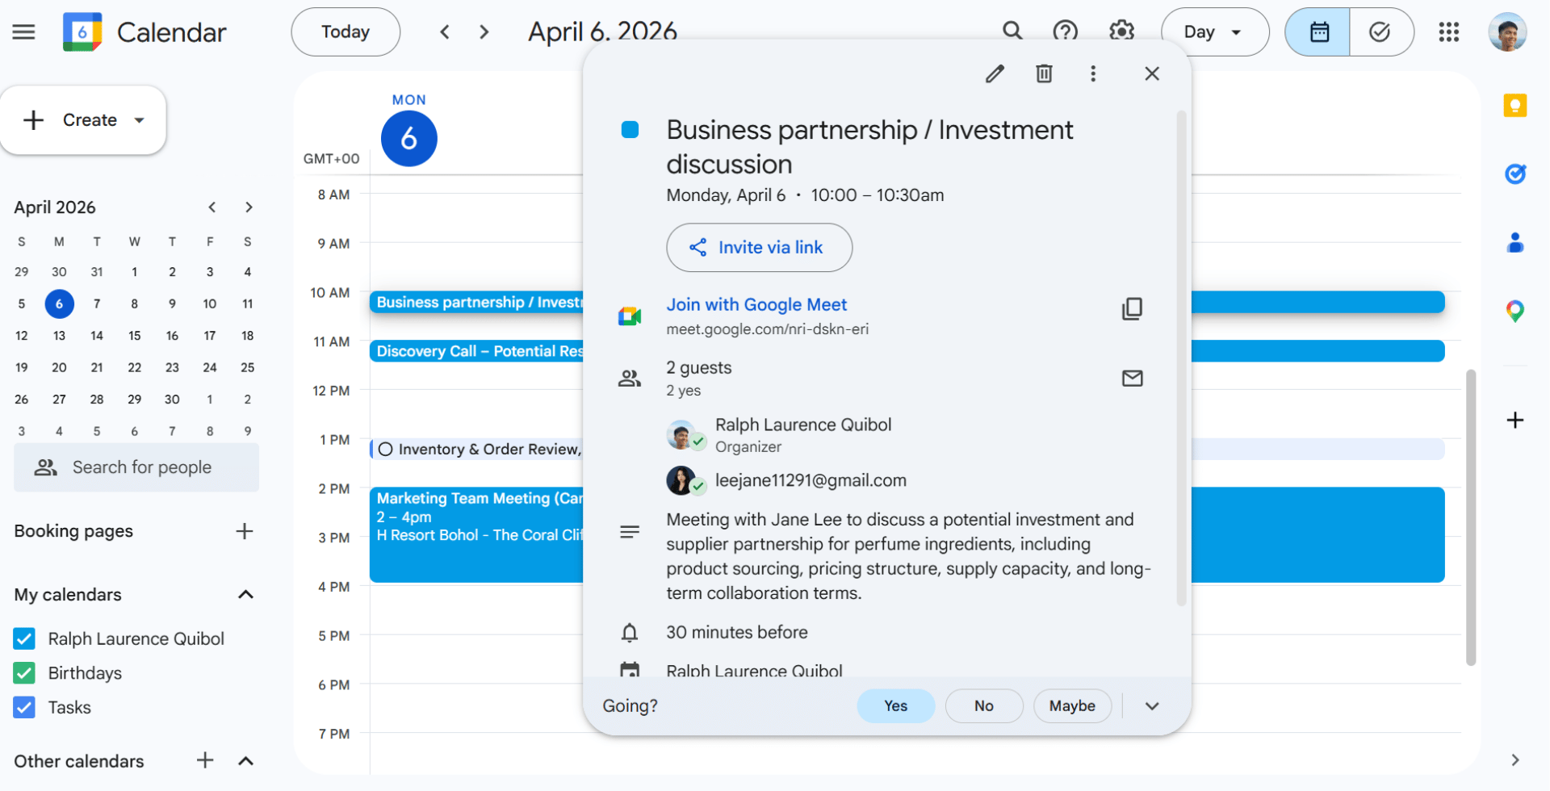Click the Google Calendar logo
Screen dimensions: 1550x791
coord(82,32)
